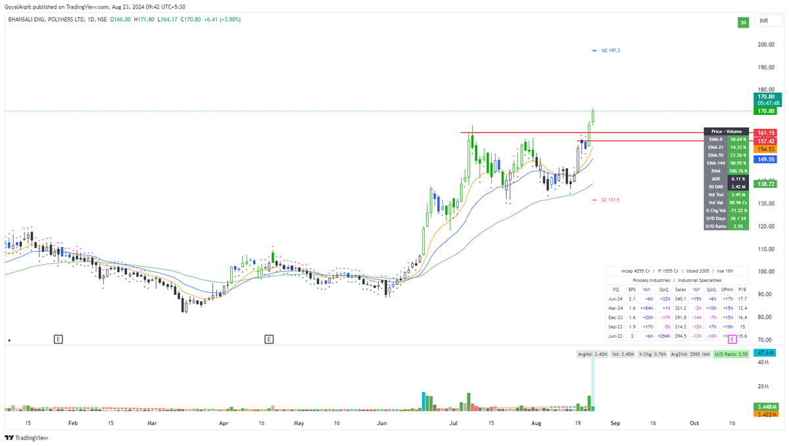Click the "AvgVol: 3.42M" badge
The height and width of the screenshot is (446, 789).
(592, 354)
